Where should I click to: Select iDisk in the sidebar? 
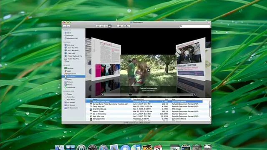point(68,33)
